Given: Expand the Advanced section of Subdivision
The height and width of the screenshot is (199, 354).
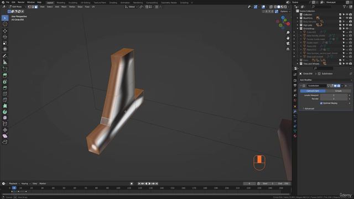Looking at the screenshot, I should [x=309, y=108].
